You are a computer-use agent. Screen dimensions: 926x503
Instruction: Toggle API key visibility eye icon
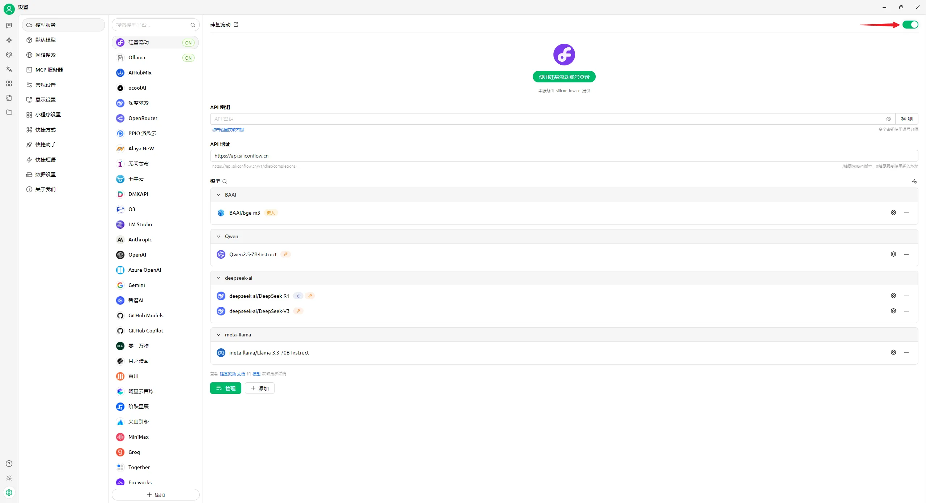(x=888, y=119)
